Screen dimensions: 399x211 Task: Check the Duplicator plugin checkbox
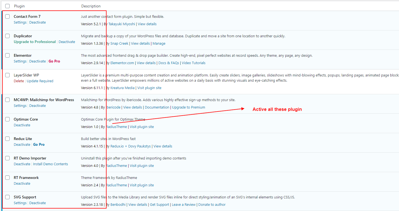7,36
